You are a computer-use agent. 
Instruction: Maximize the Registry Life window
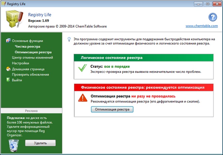207,4
